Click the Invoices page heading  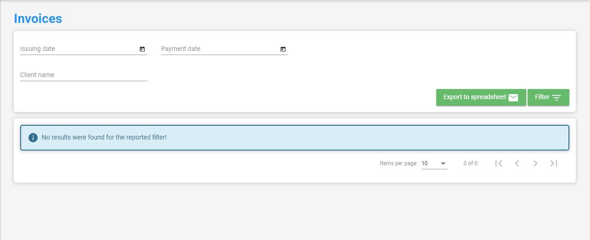38,18
